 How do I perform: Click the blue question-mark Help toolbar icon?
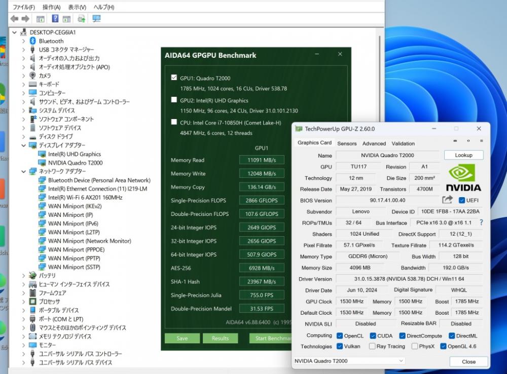pos(55,19)
